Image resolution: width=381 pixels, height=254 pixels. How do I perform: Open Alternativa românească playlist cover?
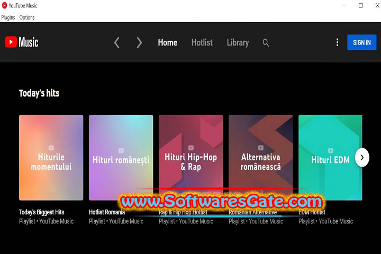pos(260,158)
